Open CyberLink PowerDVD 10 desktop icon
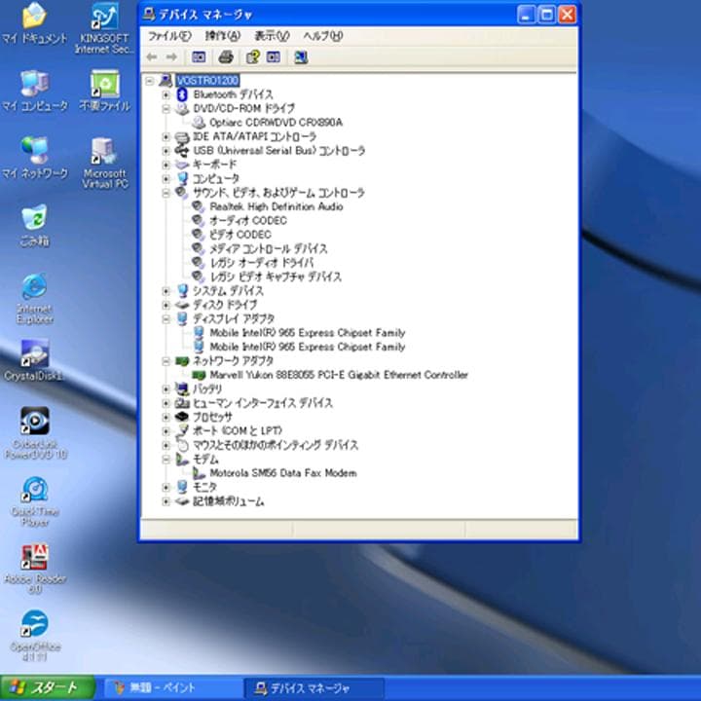Image resolution: width=701 pixels, height=701 pixels. [34, 433]
